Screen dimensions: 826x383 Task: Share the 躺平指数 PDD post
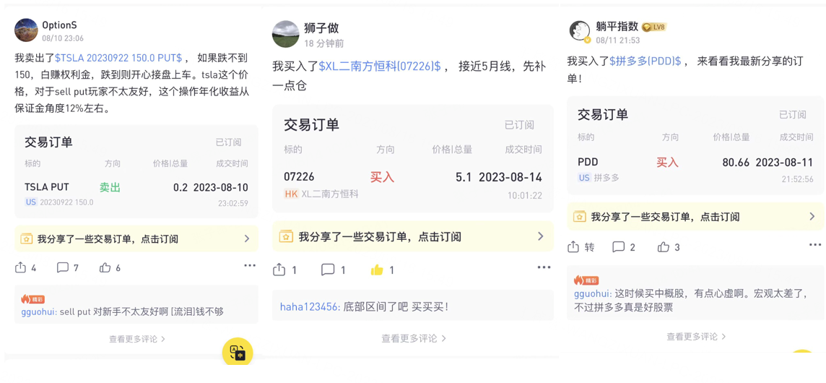click(573, 247)
